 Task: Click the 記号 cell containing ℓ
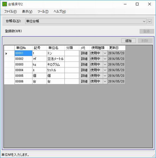[x=40, y=70]
